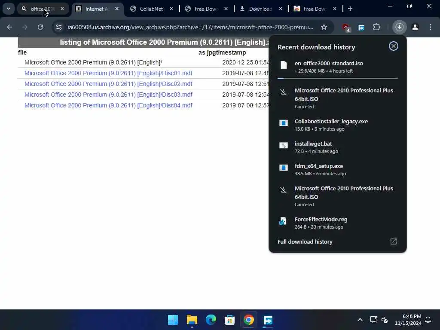Click the archive.org URL address bar

tap(190, 27)
